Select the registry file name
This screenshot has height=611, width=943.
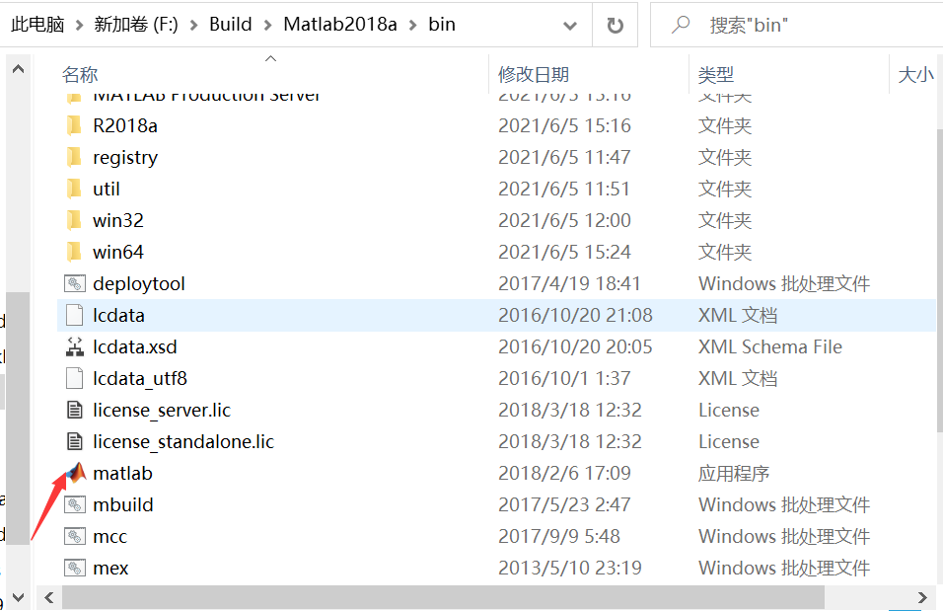point(125,158)
